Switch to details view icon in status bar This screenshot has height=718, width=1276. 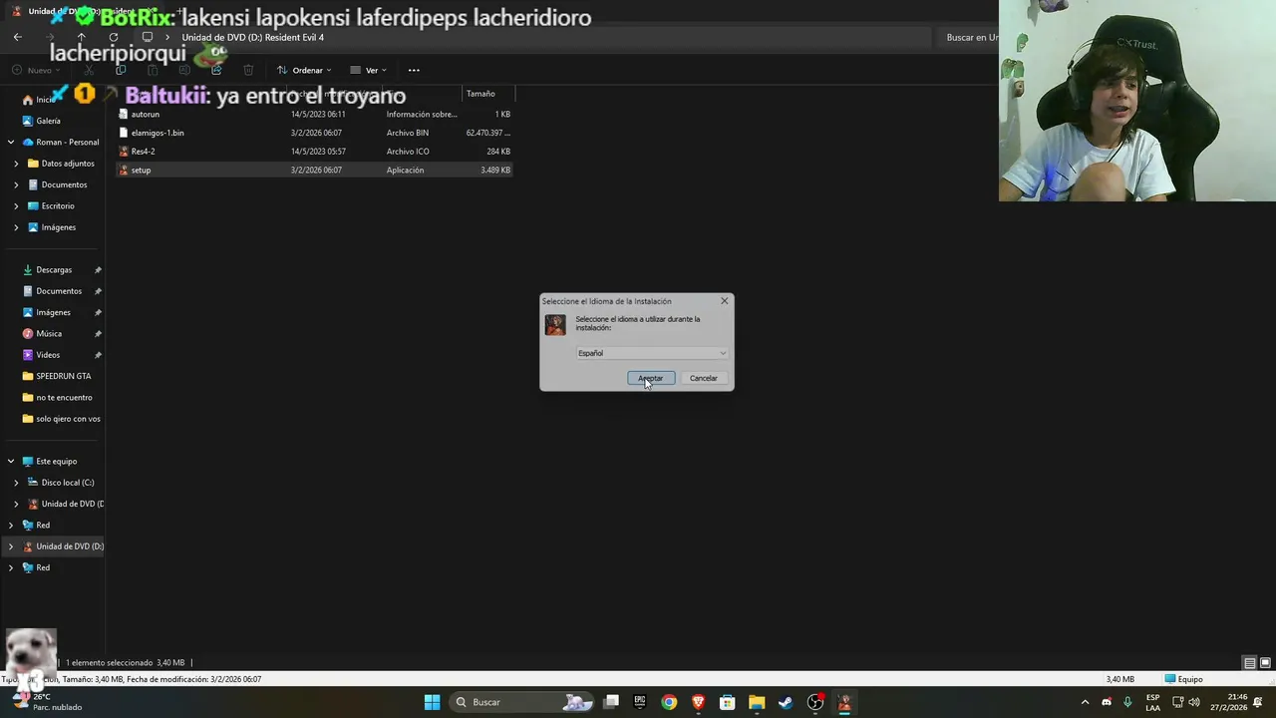pyautogui.click(x=1249, y=663)
